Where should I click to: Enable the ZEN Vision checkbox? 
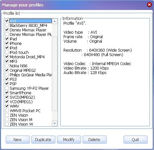pos(7,115)
